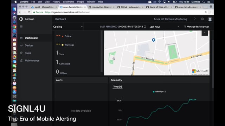
Task: Switch to the Azure-IoT-Hub-with browser tab
Action: pos(159,7)
